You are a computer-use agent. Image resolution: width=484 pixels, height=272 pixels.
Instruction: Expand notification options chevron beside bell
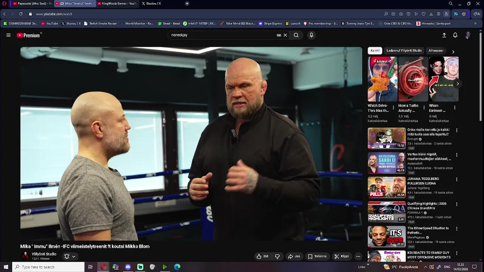[74, 257]
